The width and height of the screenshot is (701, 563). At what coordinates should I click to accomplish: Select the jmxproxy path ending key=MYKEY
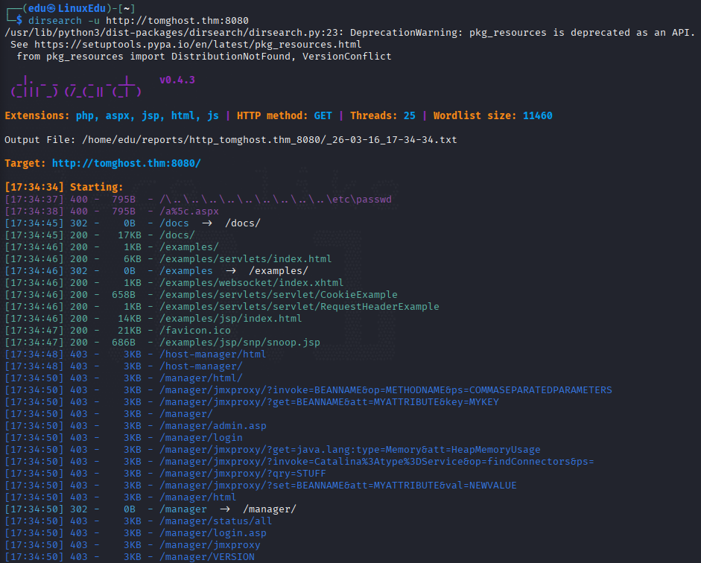pos(329,401)
